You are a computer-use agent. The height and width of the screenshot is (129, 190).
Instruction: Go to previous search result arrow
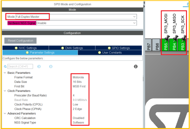point(39,66)
